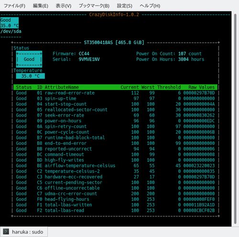Click the serial number 9VMVE1NV
Screen dimensions: 239x237
click(89, 59)
